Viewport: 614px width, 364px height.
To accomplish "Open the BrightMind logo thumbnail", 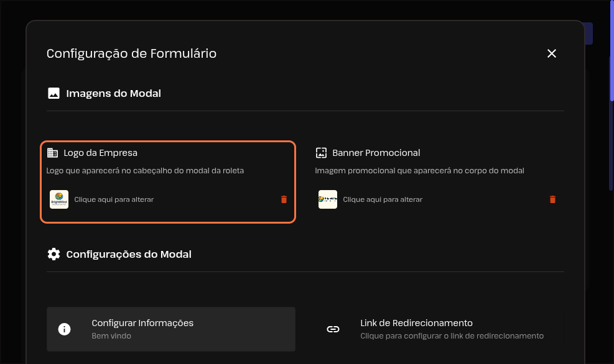I will [x=59, y=199].
